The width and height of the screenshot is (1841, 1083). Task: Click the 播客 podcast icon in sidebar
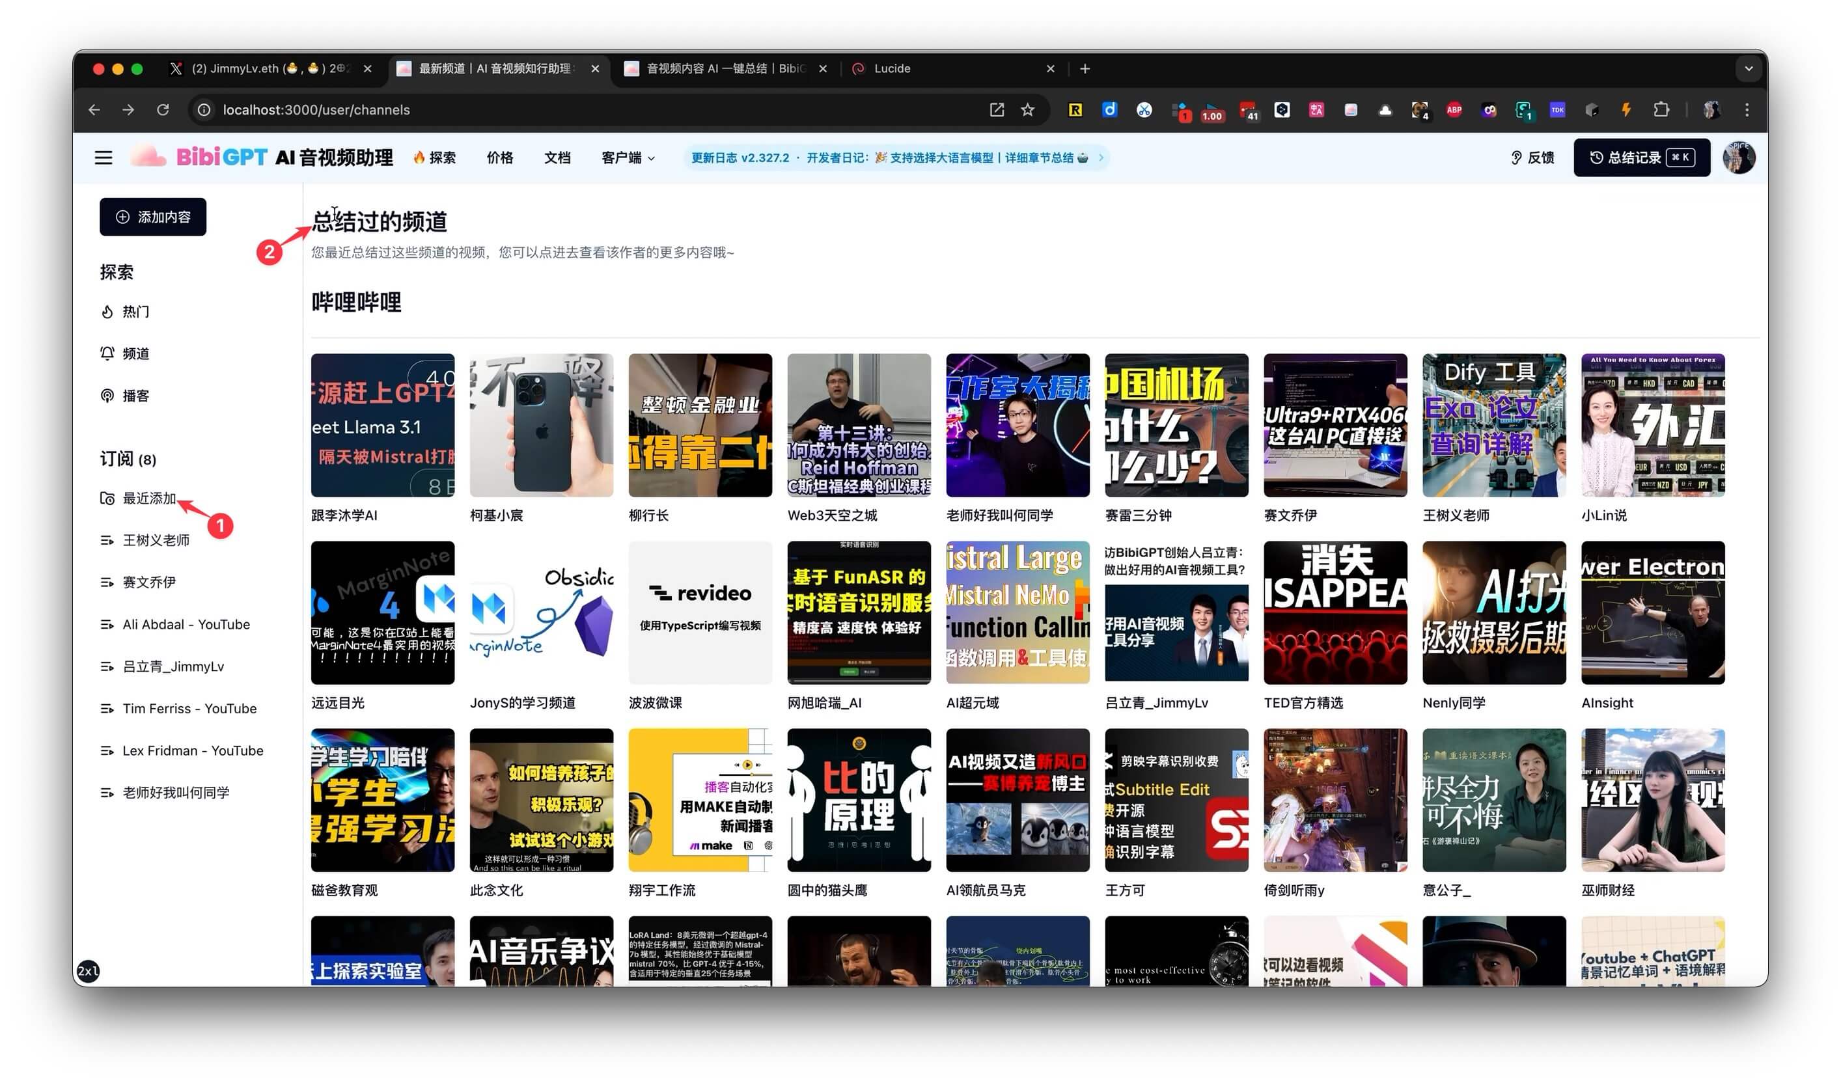(107, 396)
